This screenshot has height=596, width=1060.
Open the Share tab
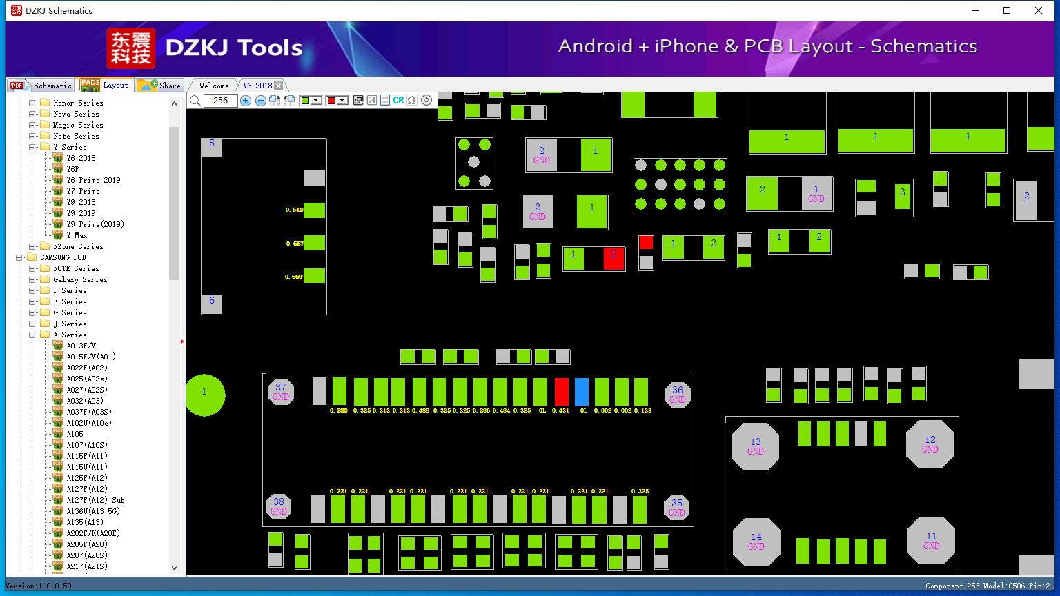click(x=159, y=86)
